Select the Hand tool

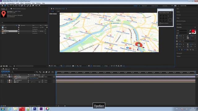5,6
